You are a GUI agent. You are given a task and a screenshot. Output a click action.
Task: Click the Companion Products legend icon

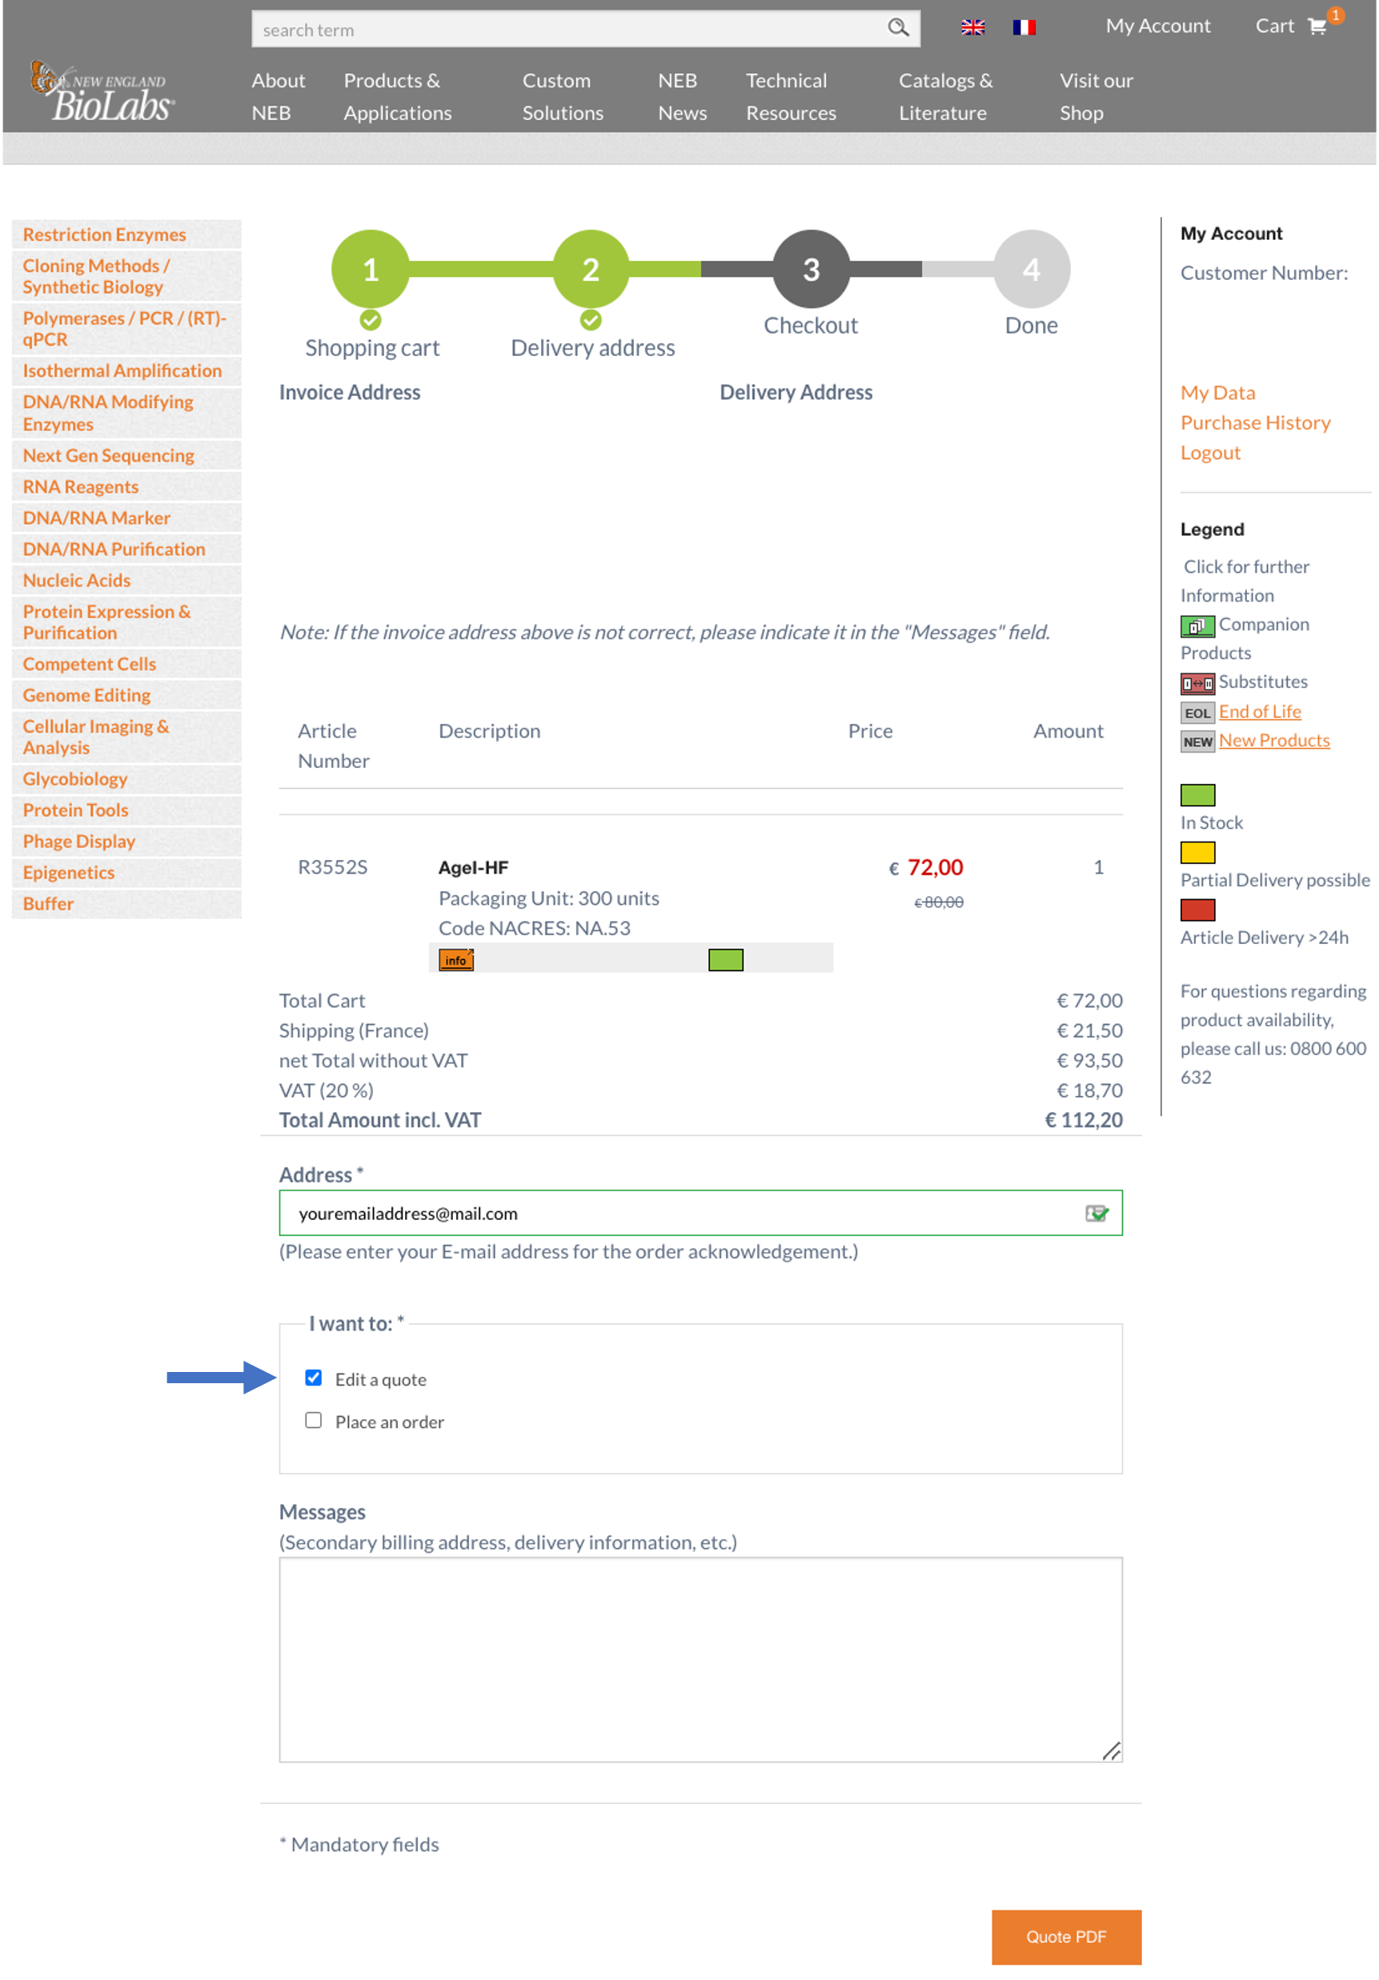pos(1197,626)
